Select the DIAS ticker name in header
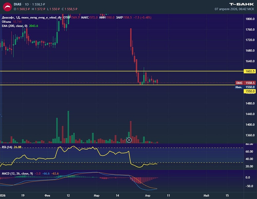257x199 pixels. (x=17, y=4)
